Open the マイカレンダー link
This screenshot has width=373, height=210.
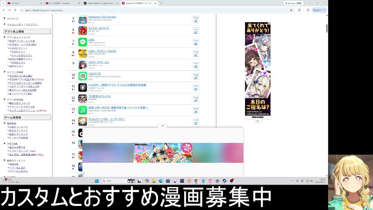pos(15,24)
